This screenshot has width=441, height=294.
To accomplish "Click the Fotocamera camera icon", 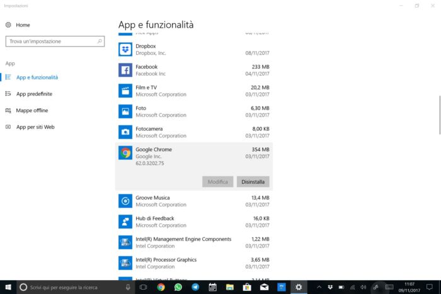I will pos(125,132).
